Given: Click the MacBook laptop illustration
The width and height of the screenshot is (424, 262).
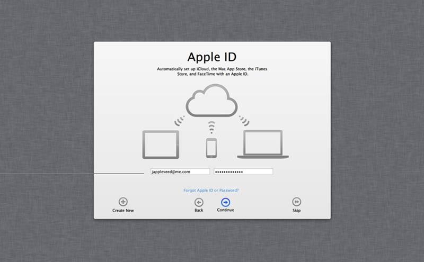Looking at the screenshot, I should (x=263, y=144).
